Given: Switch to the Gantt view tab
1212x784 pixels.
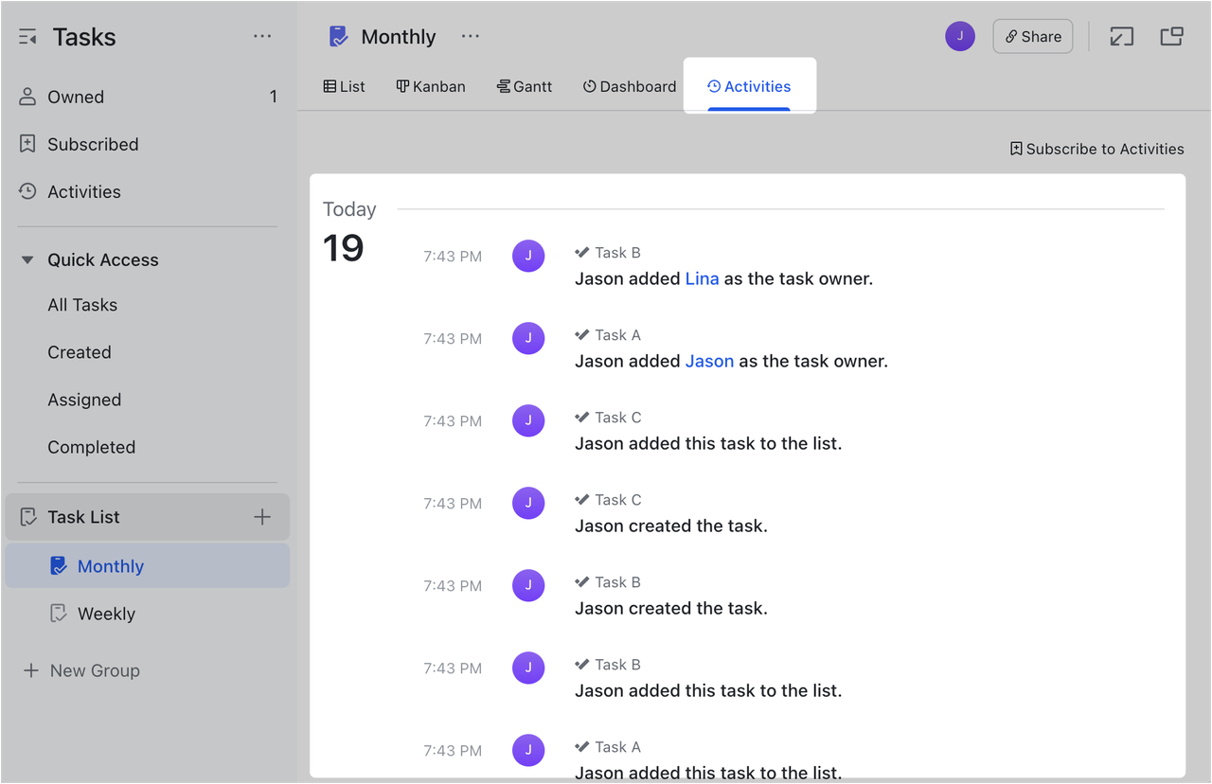Looking at the screenshot, I should click(x=525, y=86).
